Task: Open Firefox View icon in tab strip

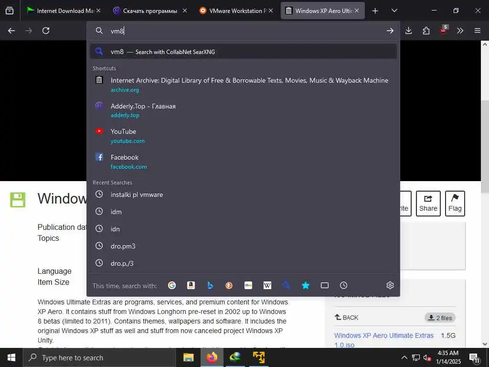Action: click(x=10, y=11)
